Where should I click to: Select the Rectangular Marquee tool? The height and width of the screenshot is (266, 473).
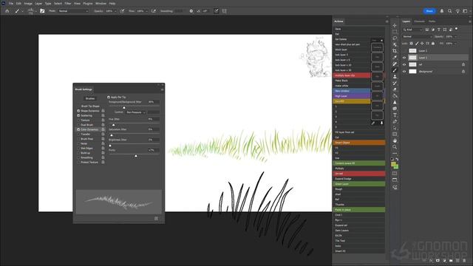point(395,32)
